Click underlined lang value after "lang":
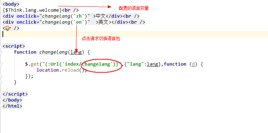 pyautogui.click(x=152, y=64)
